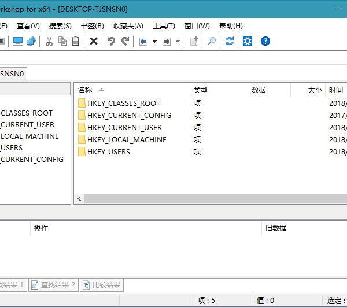Select HKEY_LOCAL_MACHINE in the list
Image resolution: width=347 pixels, height=307 pixels.
pyautogui.click(x=127, y=139)
